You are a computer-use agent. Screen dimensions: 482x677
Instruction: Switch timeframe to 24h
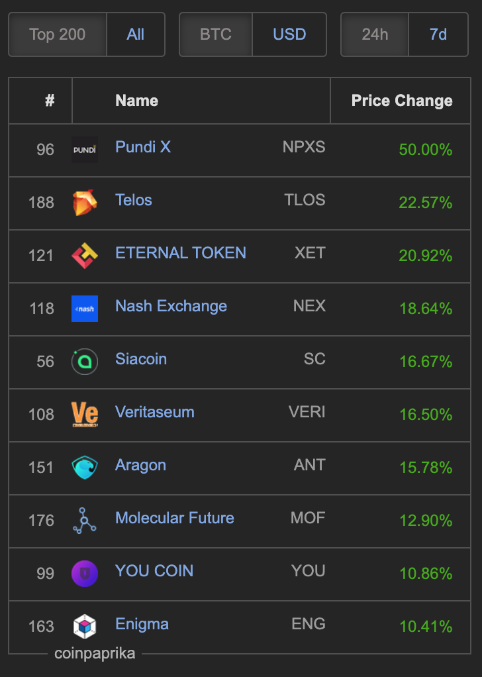[375, 34]
